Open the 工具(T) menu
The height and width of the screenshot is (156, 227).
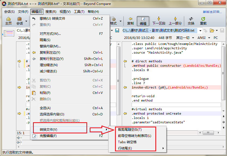[79, 12]
